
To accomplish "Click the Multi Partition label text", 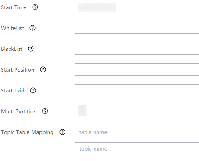I will coord(19,112).
